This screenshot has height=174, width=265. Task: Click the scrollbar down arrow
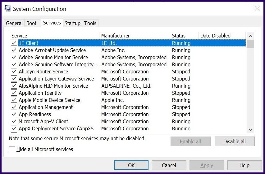click(250, 129)
